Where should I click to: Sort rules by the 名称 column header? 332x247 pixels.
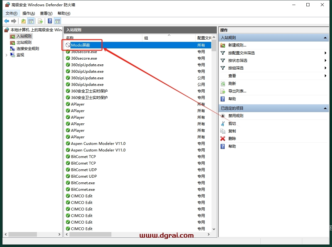coord(103,38)
